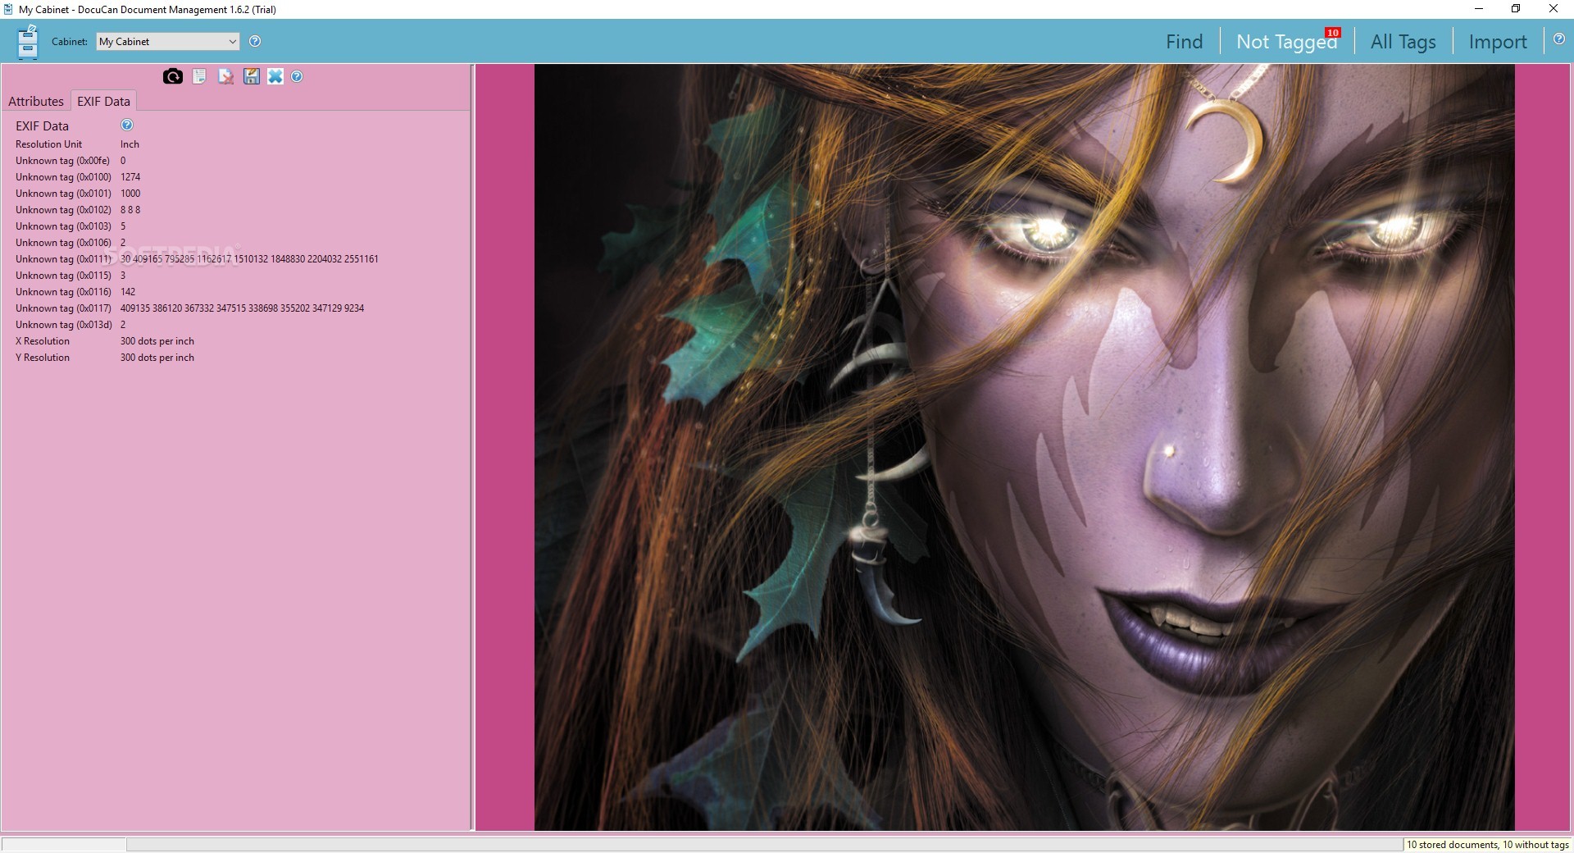Show the Not Tagged documents
1574x853 pixels.
[x=1285, y=42]
